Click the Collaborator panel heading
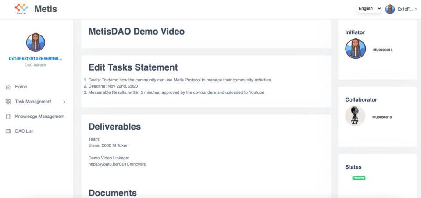Image resolution: width=421 pixels, height=198 pixels. (x=361, y=99)
